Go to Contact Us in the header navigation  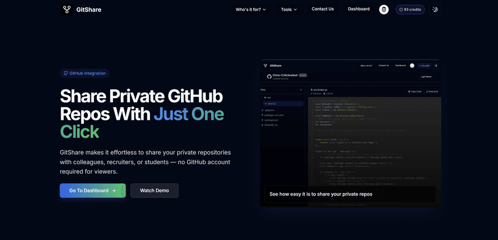click(x=323, y=9)
